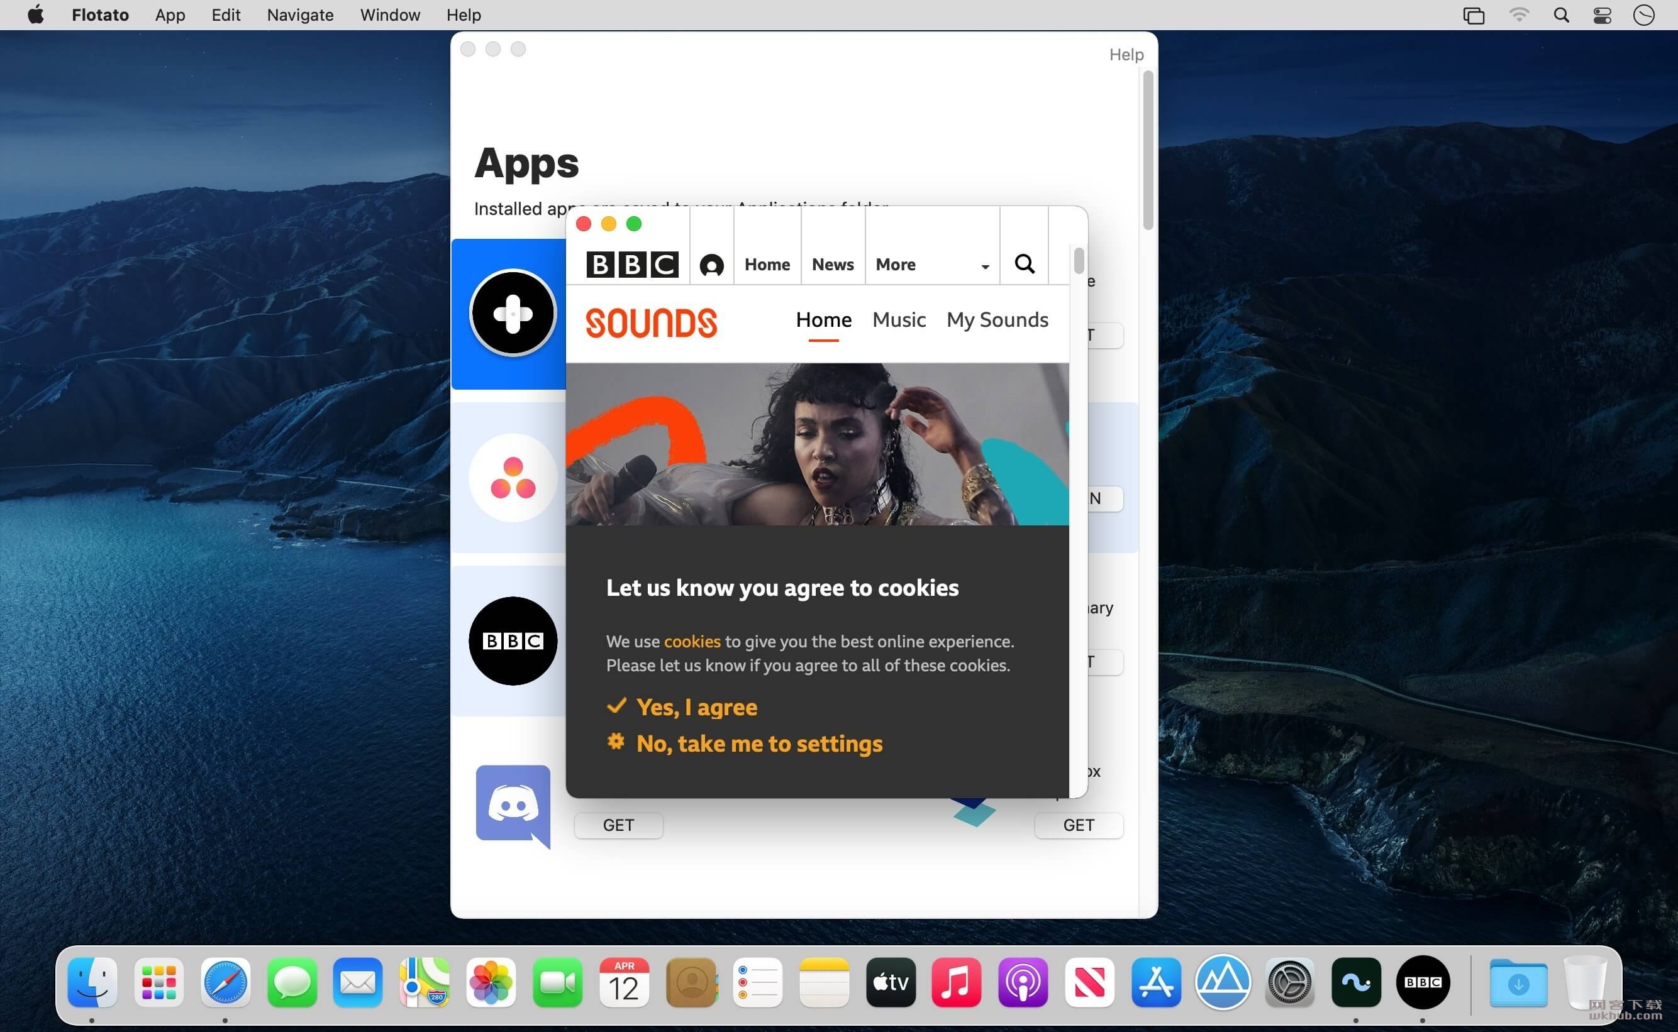
Task: Open Safari from the Dock
Action: pos(225,983)
